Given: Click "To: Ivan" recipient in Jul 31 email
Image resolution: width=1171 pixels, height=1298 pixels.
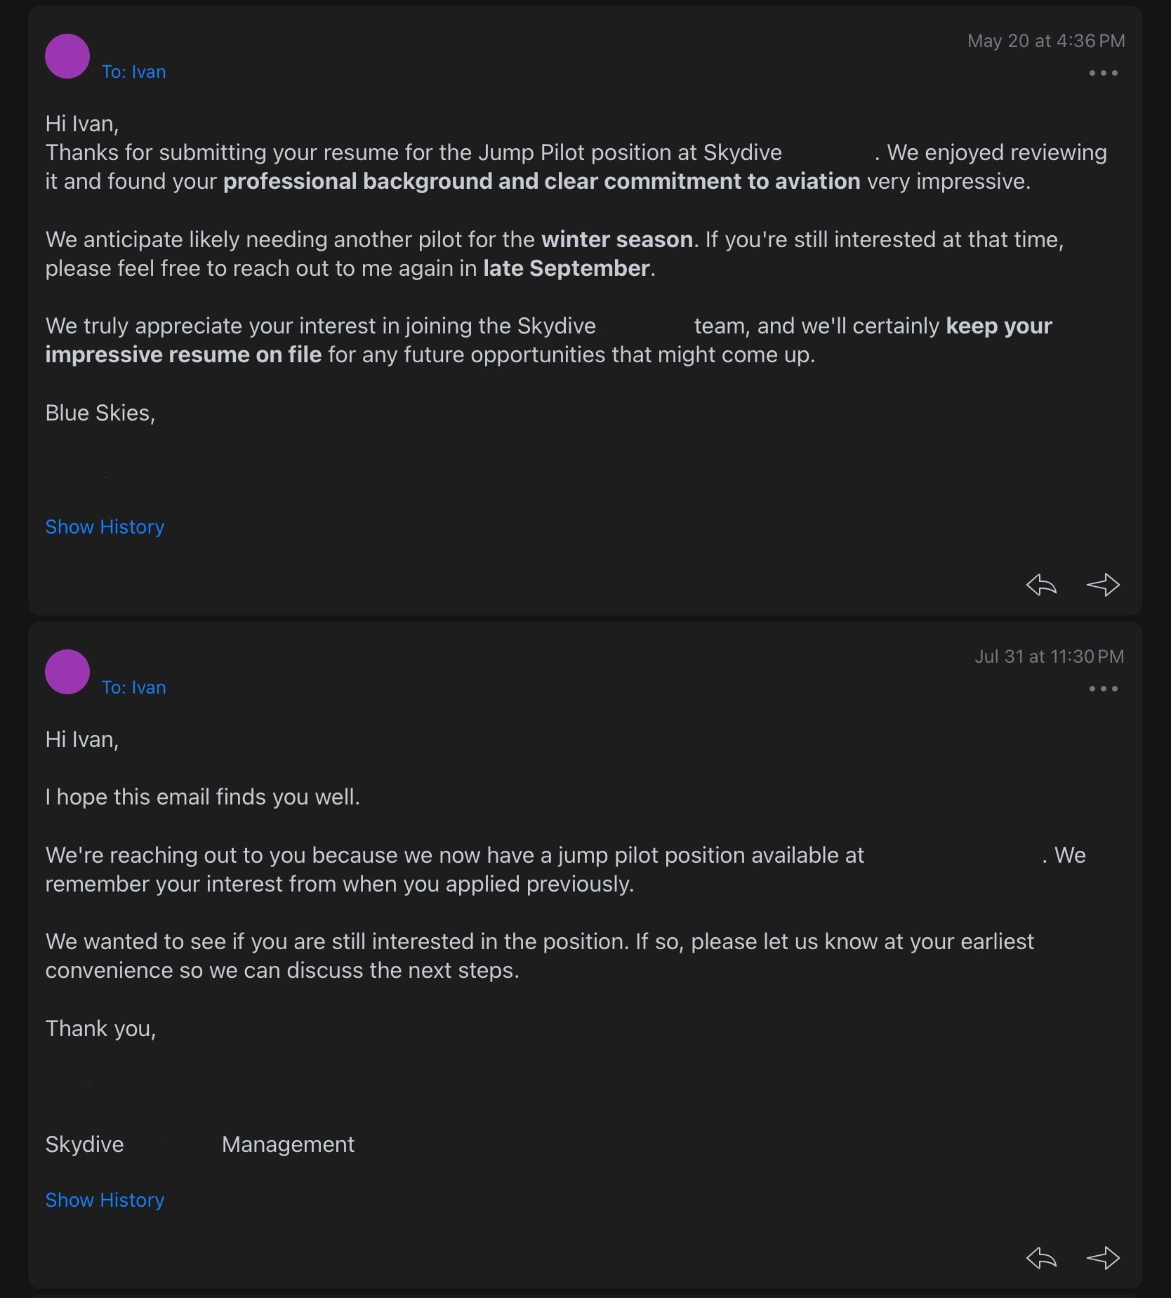Looking at the screenshot, I should click(133, 687).
